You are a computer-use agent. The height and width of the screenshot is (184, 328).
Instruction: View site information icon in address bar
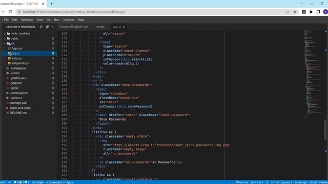(19, 12)
